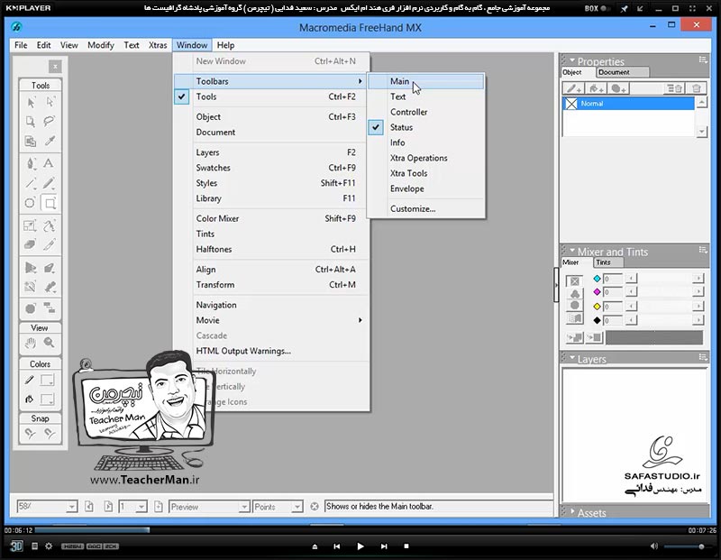Open the Movie submenu
The width and height of the screenshot is (721, 560).
pyautogui.click(x=271, y=320)
